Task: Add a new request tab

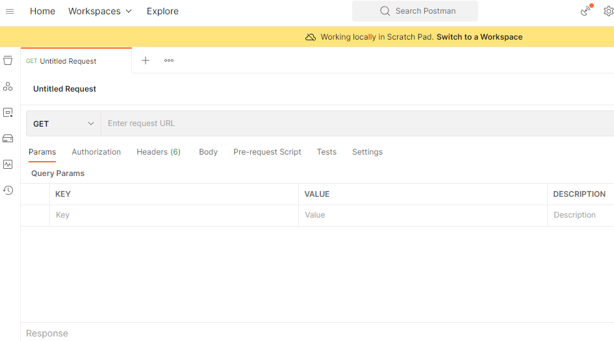Action: point(146,60)
